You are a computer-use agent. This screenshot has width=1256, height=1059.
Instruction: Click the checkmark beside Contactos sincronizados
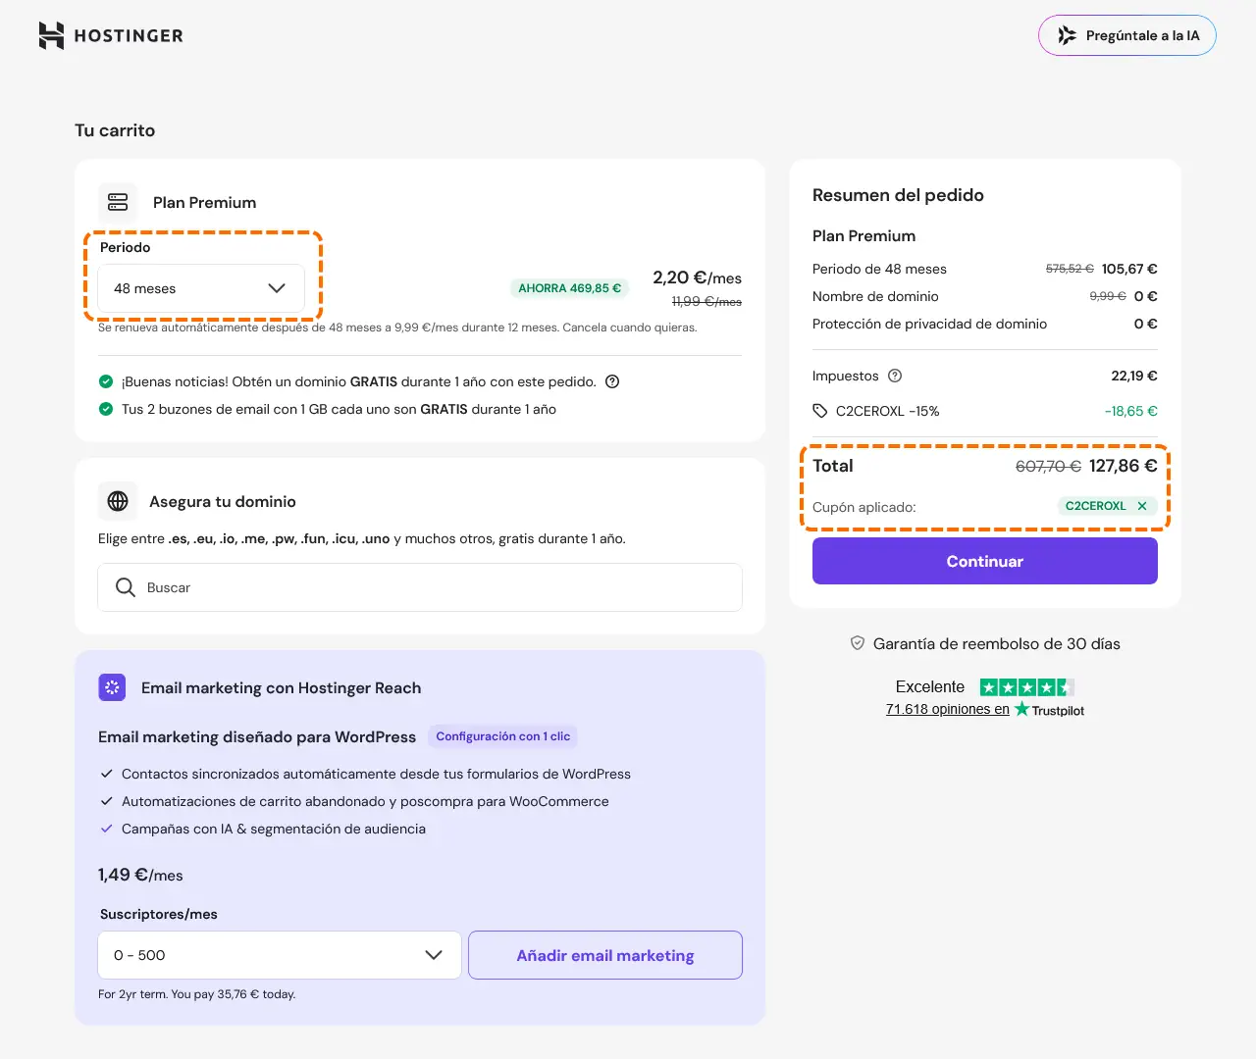pos(107,774)
